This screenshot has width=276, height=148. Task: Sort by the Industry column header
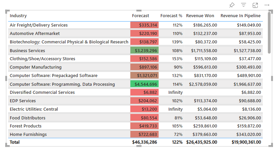coord(18,16)
